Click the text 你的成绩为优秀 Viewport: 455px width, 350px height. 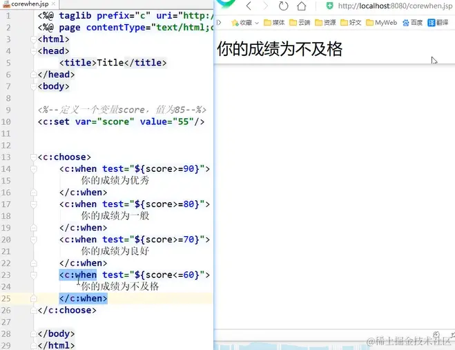pyautogui.click(x=115, y=180)
